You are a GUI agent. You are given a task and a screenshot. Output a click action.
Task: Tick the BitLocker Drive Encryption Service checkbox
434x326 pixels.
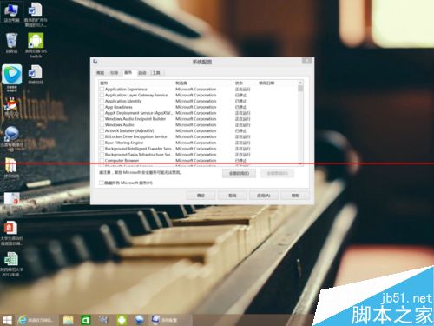[x=102, y=136]
